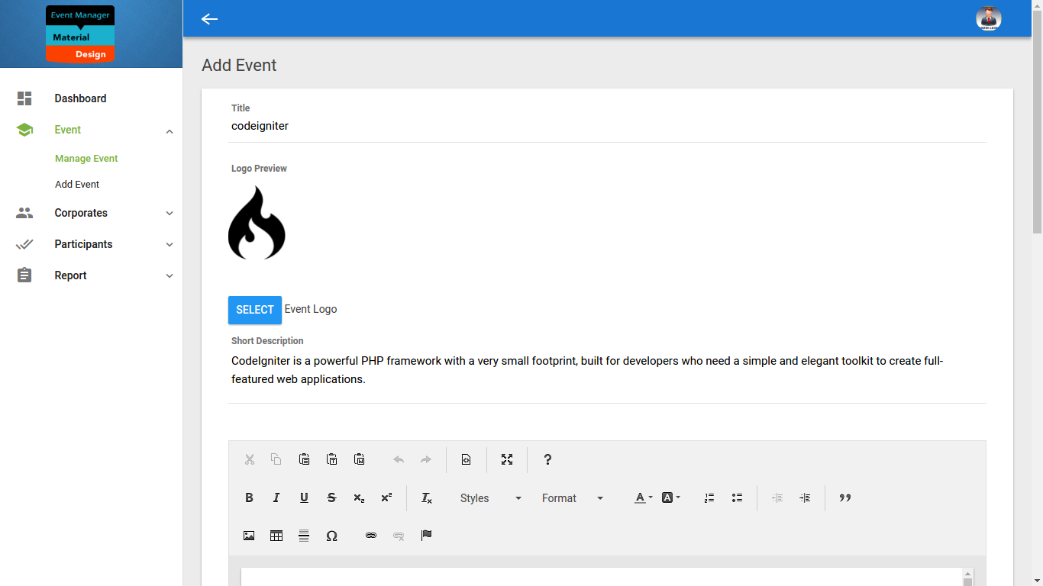Viewport: 1043px width, 586px height.
Task: Click the Cut icon in editor toolbar
Action: (249, 459)
